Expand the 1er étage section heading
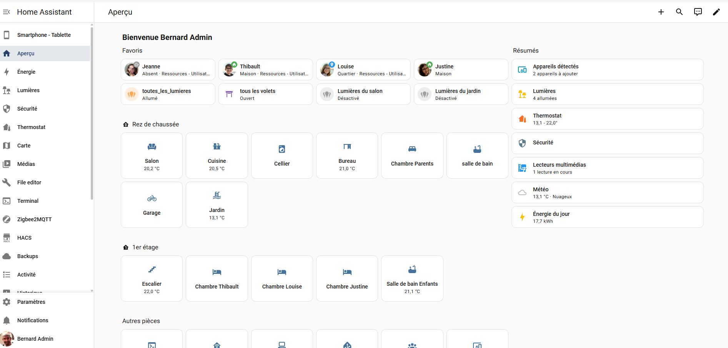Image resolution: width=728 pixels, height=348 pixels. coord(145,247)
